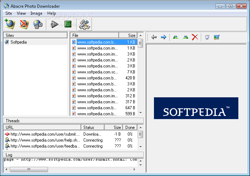Click the rotate image right icon
This screenshot has width=250, height=176.
pyautogui.click(x=185, y=37)
